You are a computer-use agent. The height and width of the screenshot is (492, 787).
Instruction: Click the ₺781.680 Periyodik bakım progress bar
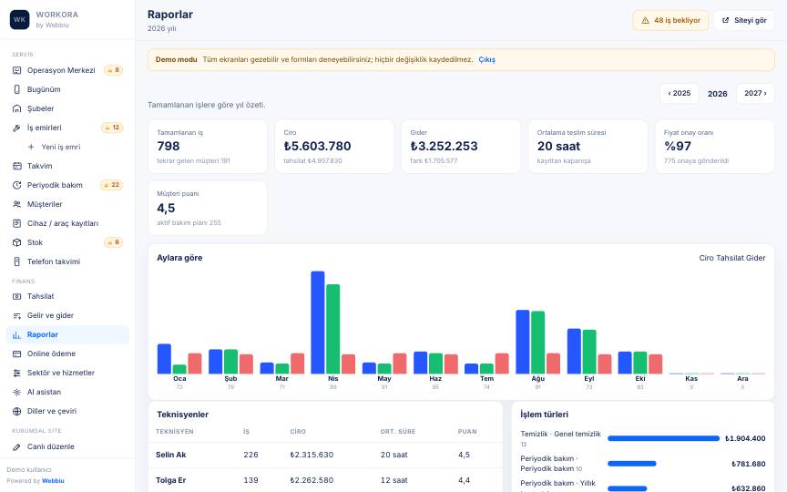pyautogui.click(x=632, y=464)
